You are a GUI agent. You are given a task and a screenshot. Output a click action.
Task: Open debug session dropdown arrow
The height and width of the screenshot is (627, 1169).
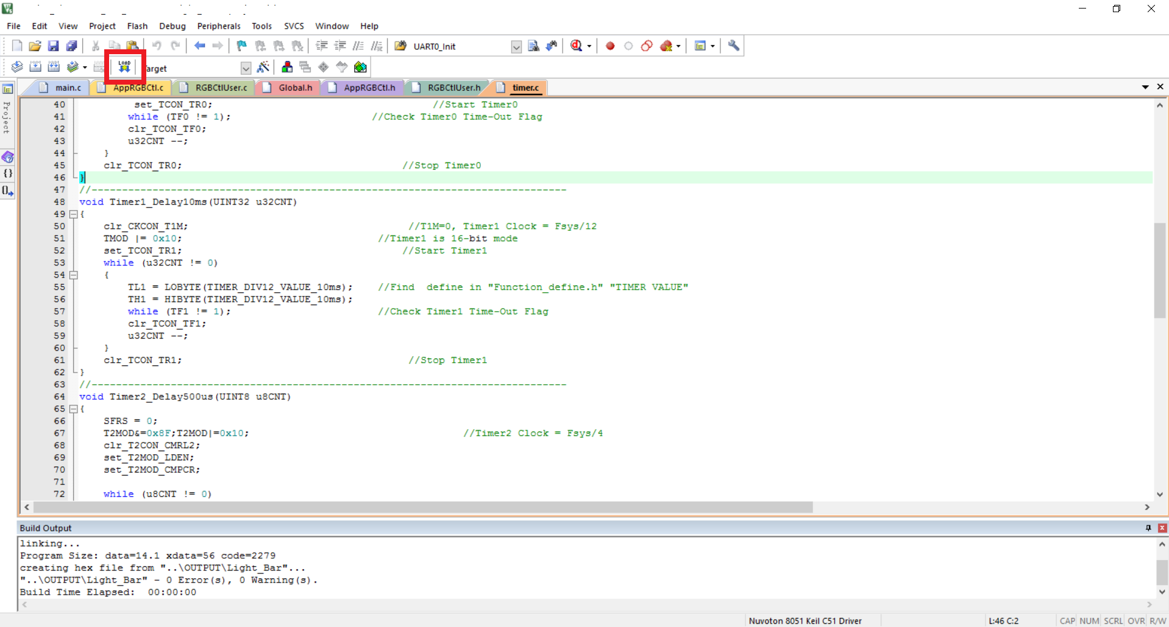click(589, 46)
